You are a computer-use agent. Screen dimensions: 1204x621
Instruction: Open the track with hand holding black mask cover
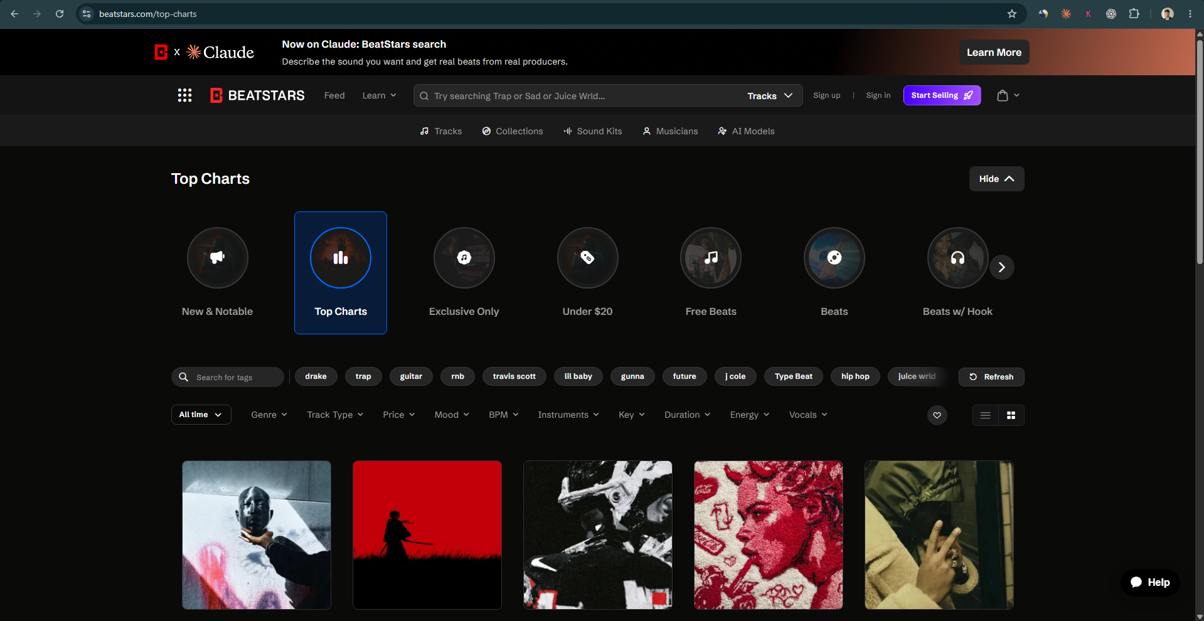257,535
